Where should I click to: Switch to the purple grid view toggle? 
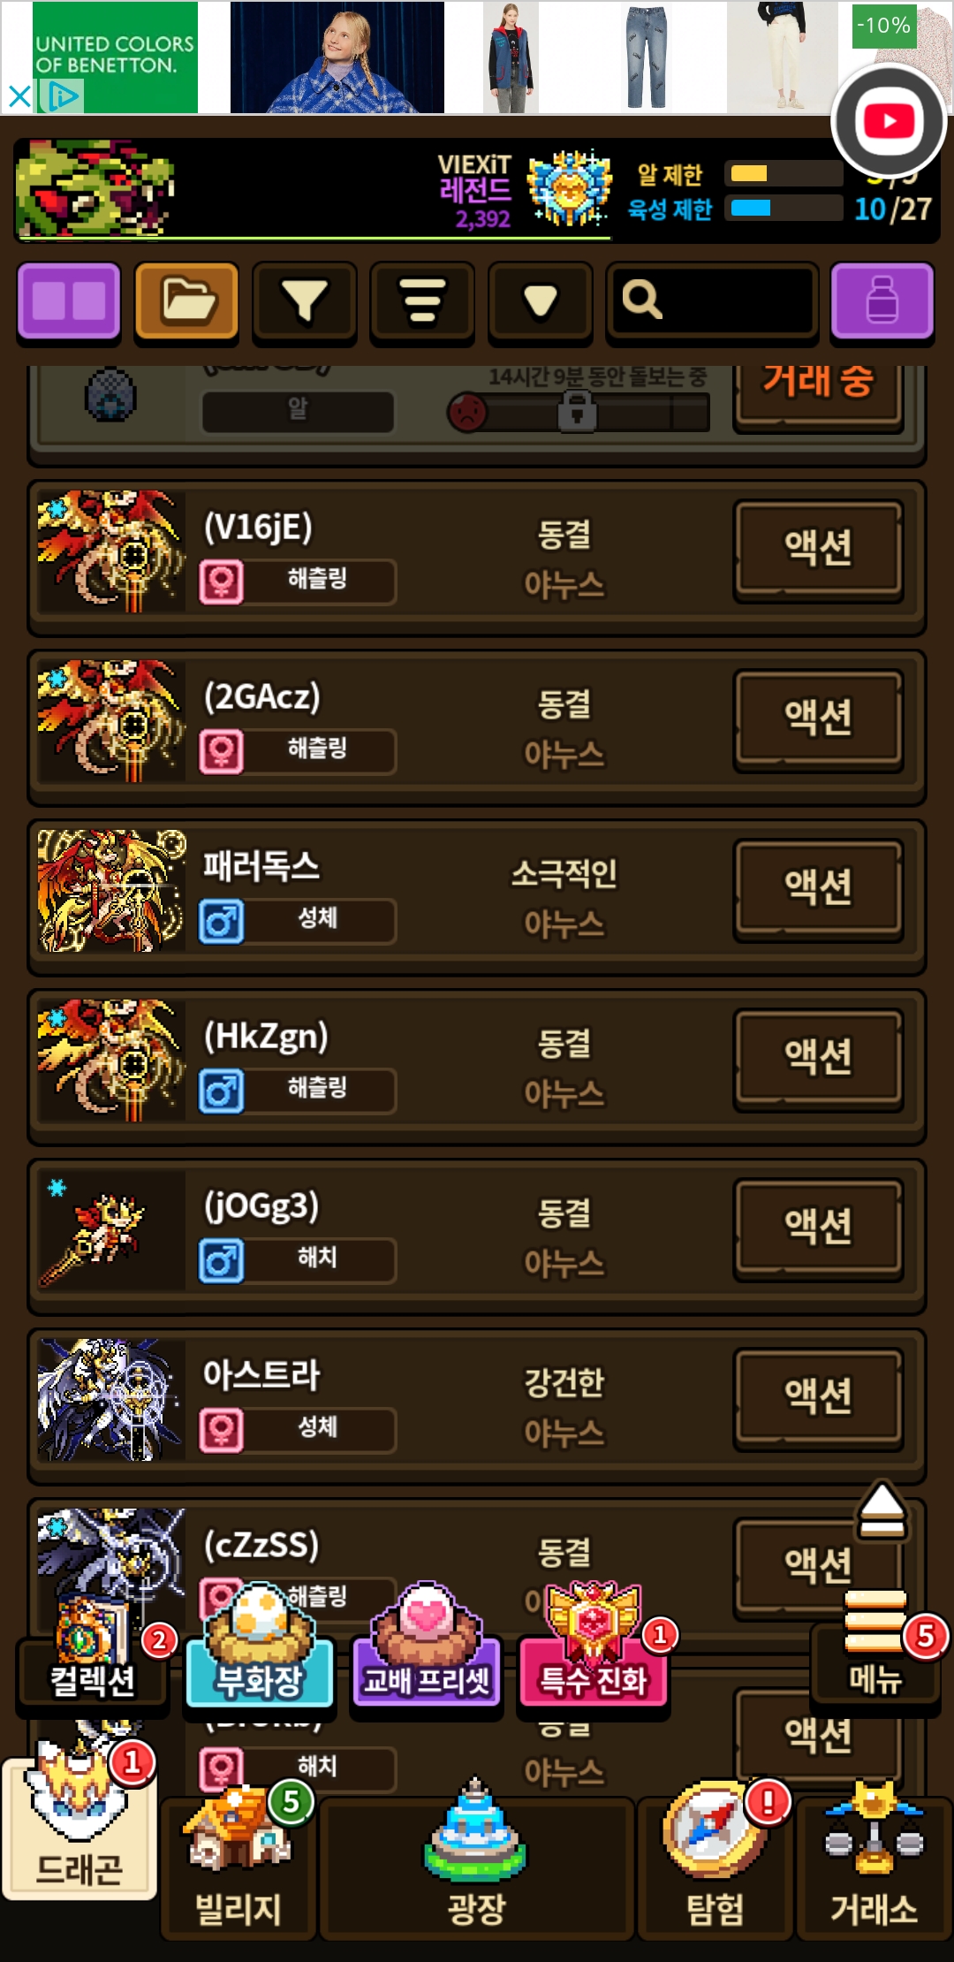click(69, 301)
